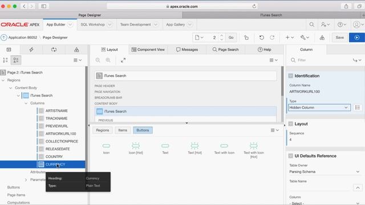Collapse the Content Body node

(11, 88)
